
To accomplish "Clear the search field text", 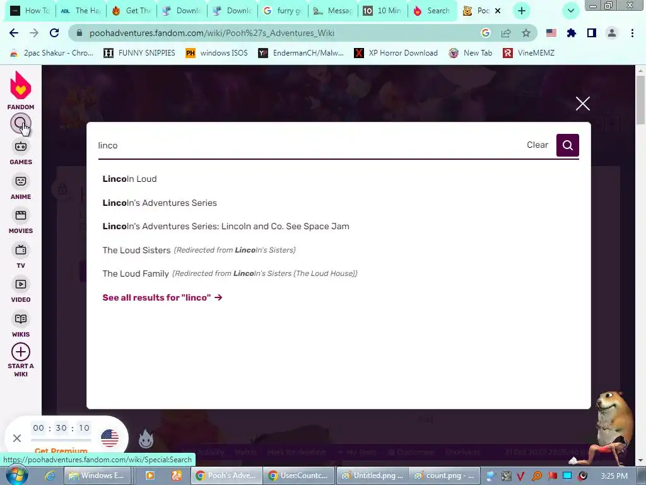I will (537, 145).
